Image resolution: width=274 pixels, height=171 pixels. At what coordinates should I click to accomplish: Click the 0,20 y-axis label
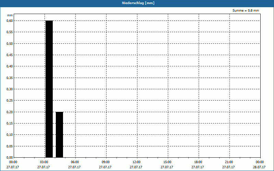click(x=10, y=112)
